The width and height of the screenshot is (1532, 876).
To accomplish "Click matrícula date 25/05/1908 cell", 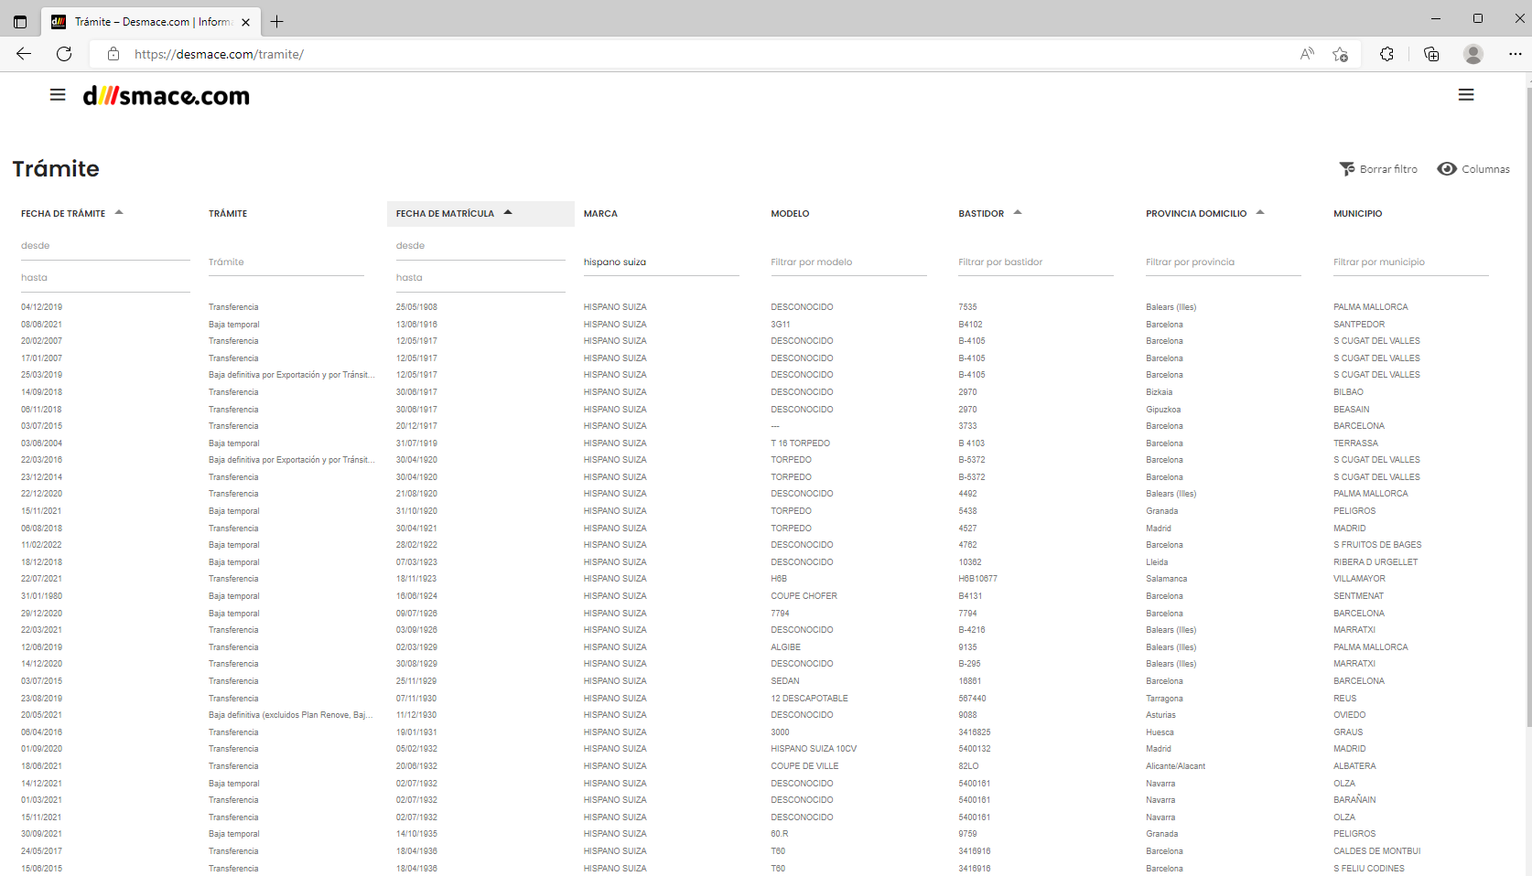I will point(416,307).
